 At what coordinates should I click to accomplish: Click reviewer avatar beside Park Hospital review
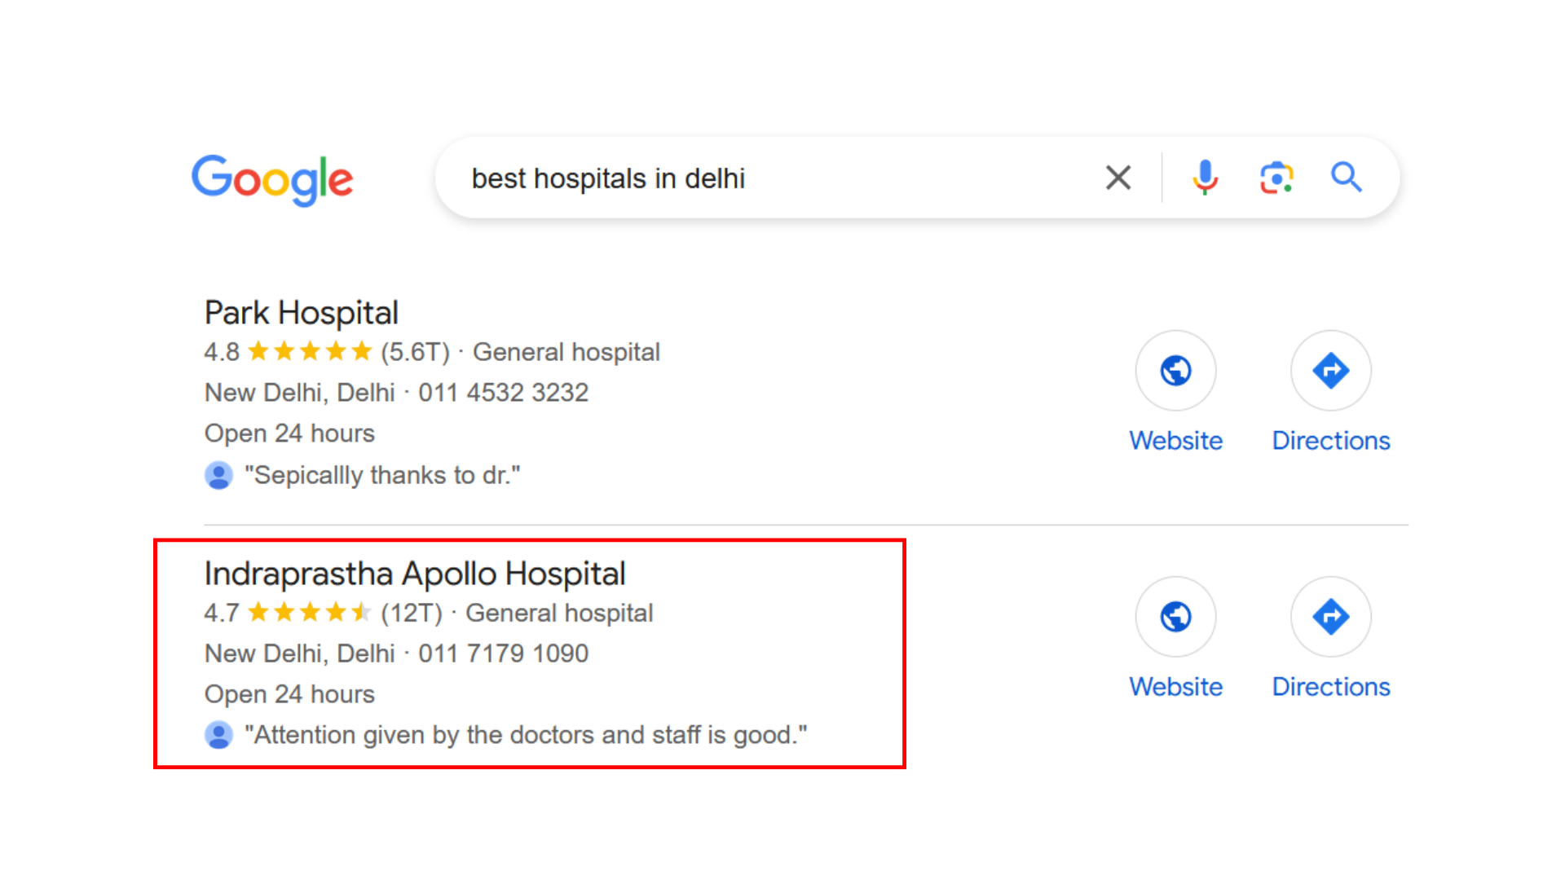[x=218, y=475]
